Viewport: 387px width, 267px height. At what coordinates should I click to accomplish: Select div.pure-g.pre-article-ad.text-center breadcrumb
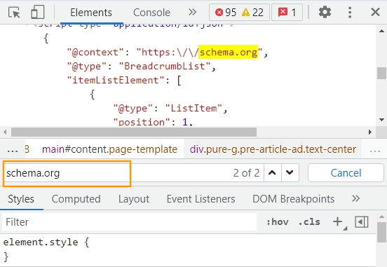(273, 149)
